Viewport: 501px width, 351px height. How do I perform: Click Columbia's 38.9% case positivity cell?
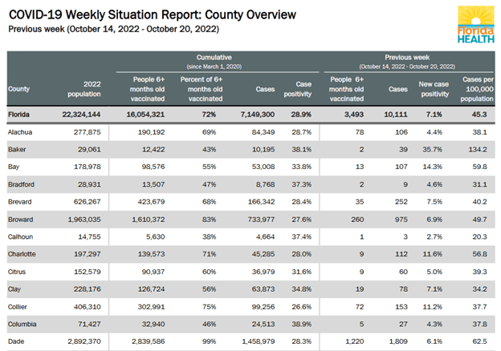pos(301,324)
